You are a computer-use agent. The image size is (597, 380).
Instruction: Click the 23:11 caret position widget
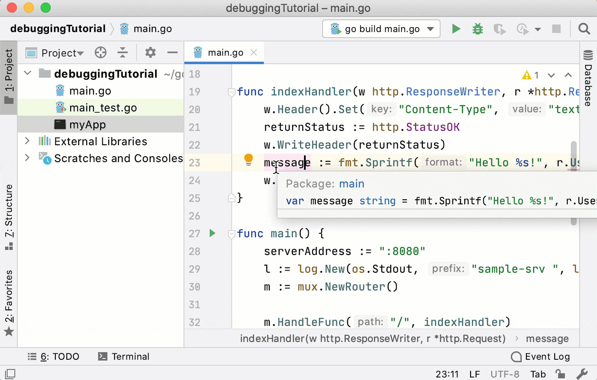coord(448,374)
